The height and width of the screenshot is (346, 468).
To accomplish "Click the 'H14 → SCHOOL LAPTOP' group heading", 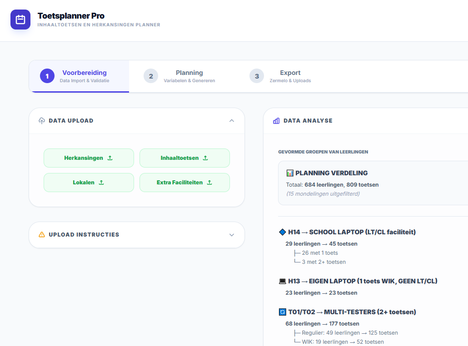I will coord(352,232).
